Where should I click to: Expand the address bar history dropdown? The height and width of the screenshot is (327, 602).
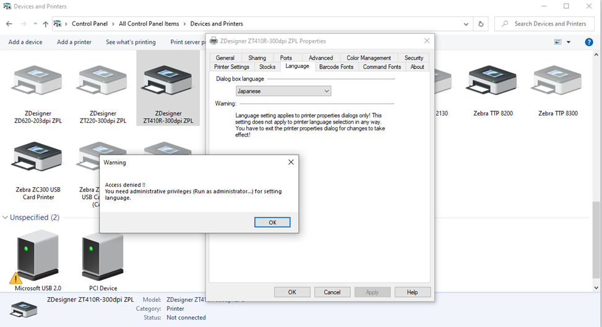[466, 23]
